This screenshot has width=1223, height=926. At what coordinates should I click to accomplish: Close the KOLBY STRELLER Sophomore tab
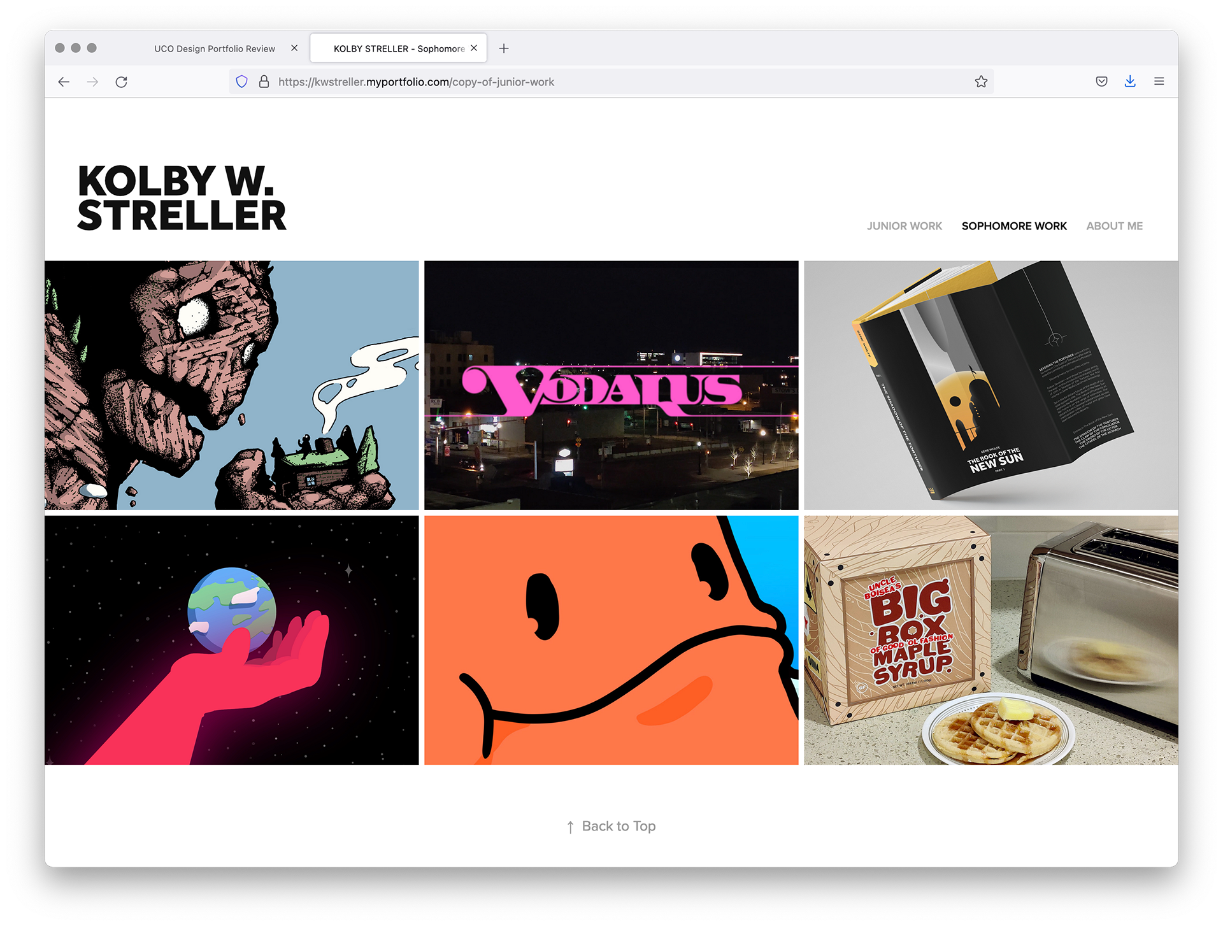tap(474, 48)
